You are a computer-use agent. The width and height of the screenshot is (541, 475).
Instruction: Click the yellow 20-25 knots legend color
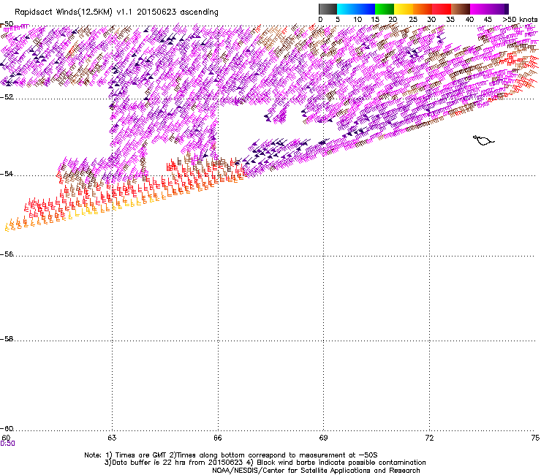pos(404,9)
